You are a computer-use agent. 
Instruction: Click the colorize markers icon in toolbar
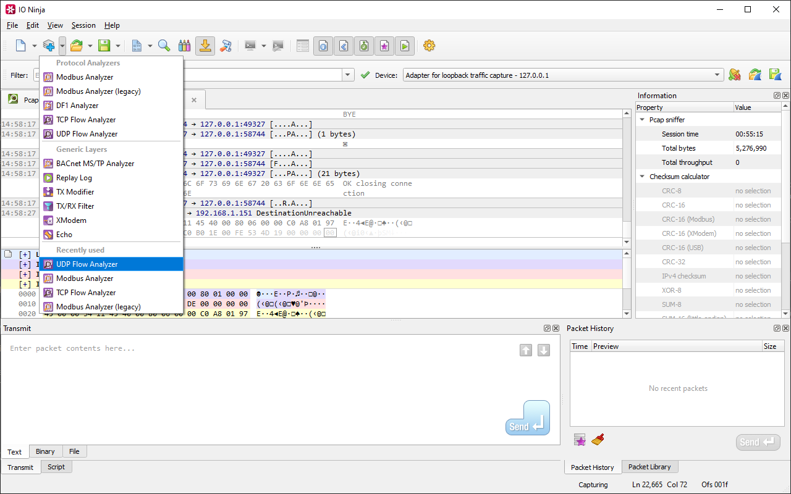point(184,46)
